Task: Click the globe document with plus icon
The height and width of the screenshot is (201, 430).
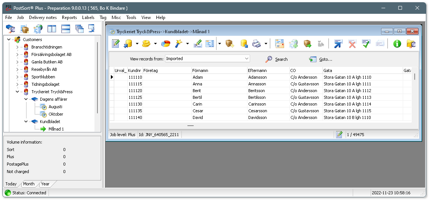Action: click(x=293, y=44)
